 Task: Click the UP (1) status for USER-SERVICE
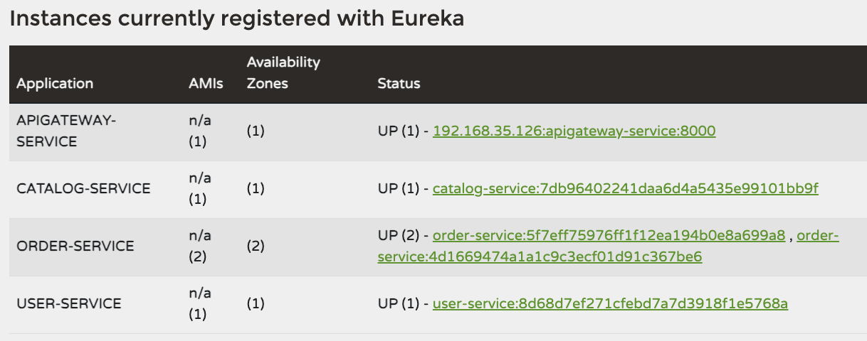tap(399, 304)
